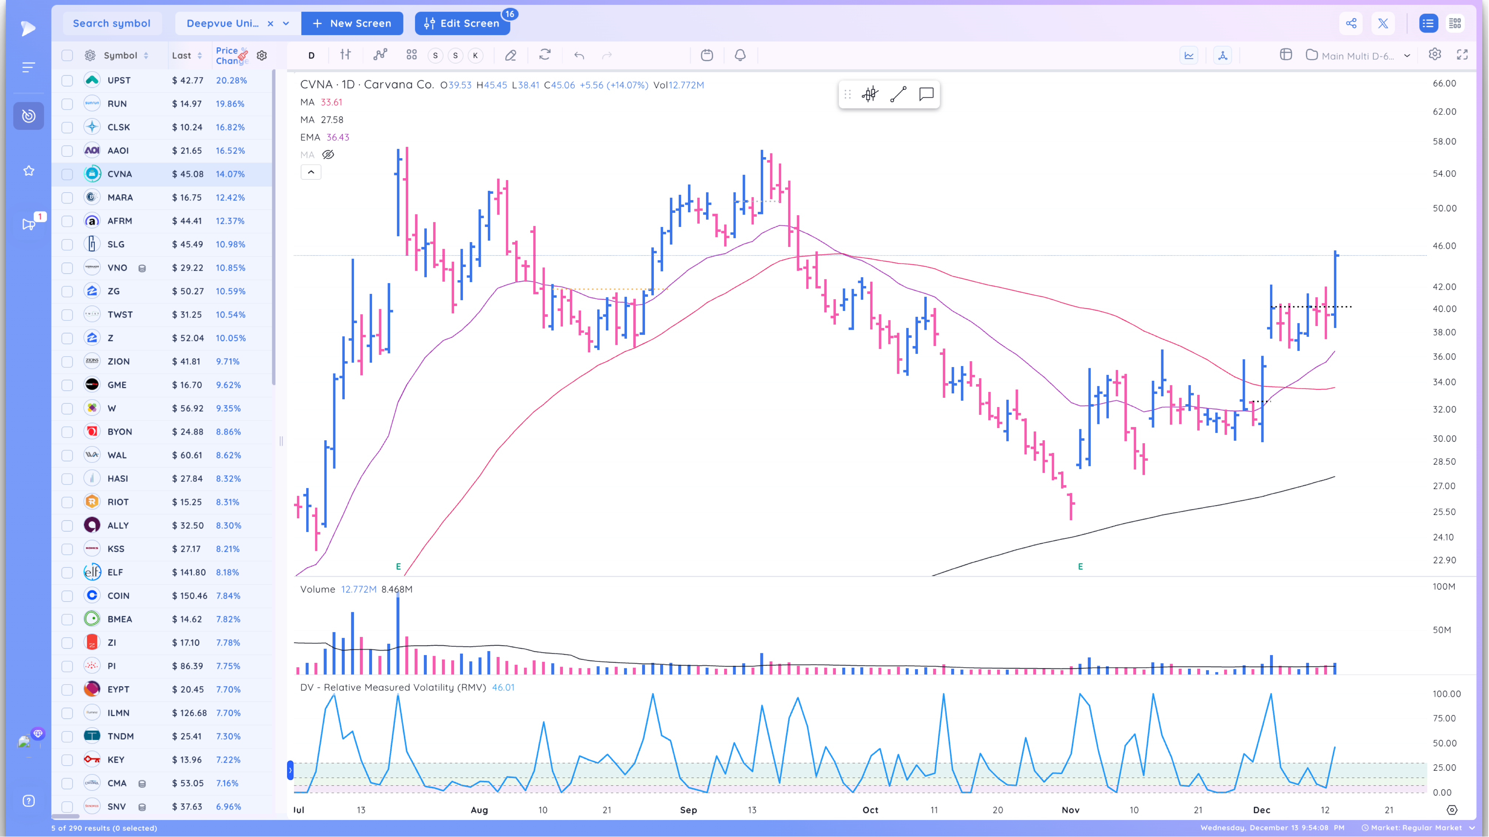1489x837 pixels.
Task: Select AFRM in the watchlist
Action: pos(162,221)
